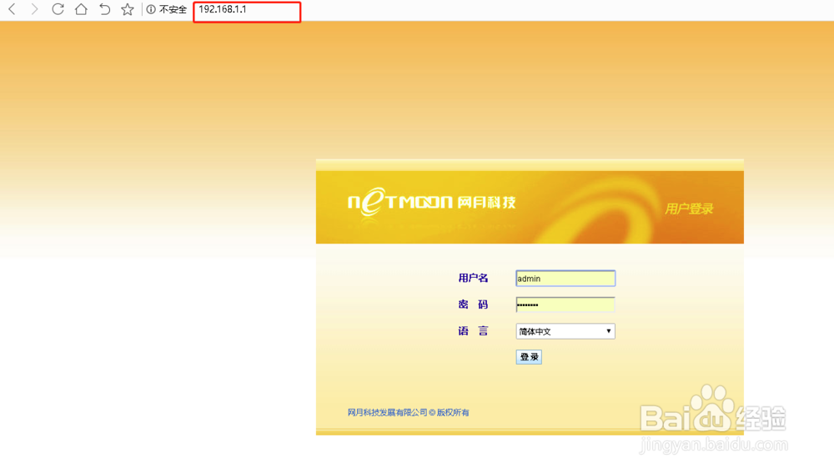The width and height of the screenshot is (834, 473).
Task: Click the 用户登录 banner title
Action: 689,209
